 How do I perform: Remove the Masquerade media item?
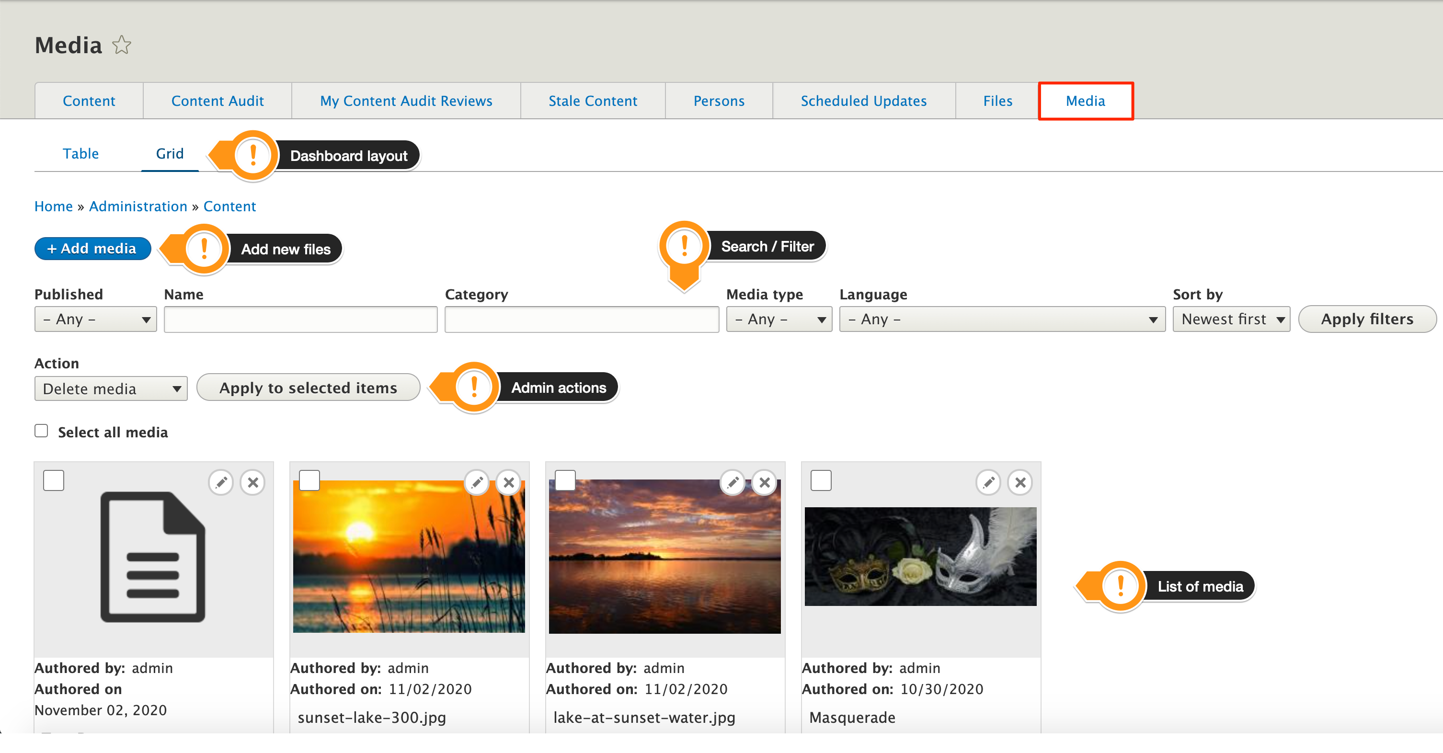tap(1020, 482)
